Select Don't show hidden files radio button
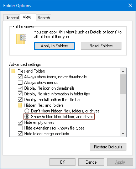Screen dimensions: 136x169 27,111
